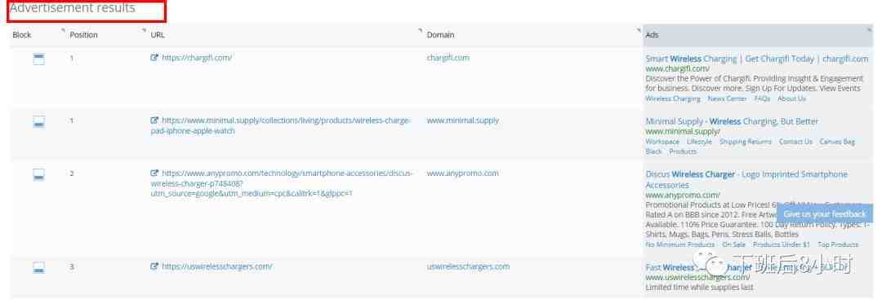882x303 pixels.
Task: Open the 'Wireless Charging' sitelink in the Chargifi ad
Action: (x=673, y=99)
